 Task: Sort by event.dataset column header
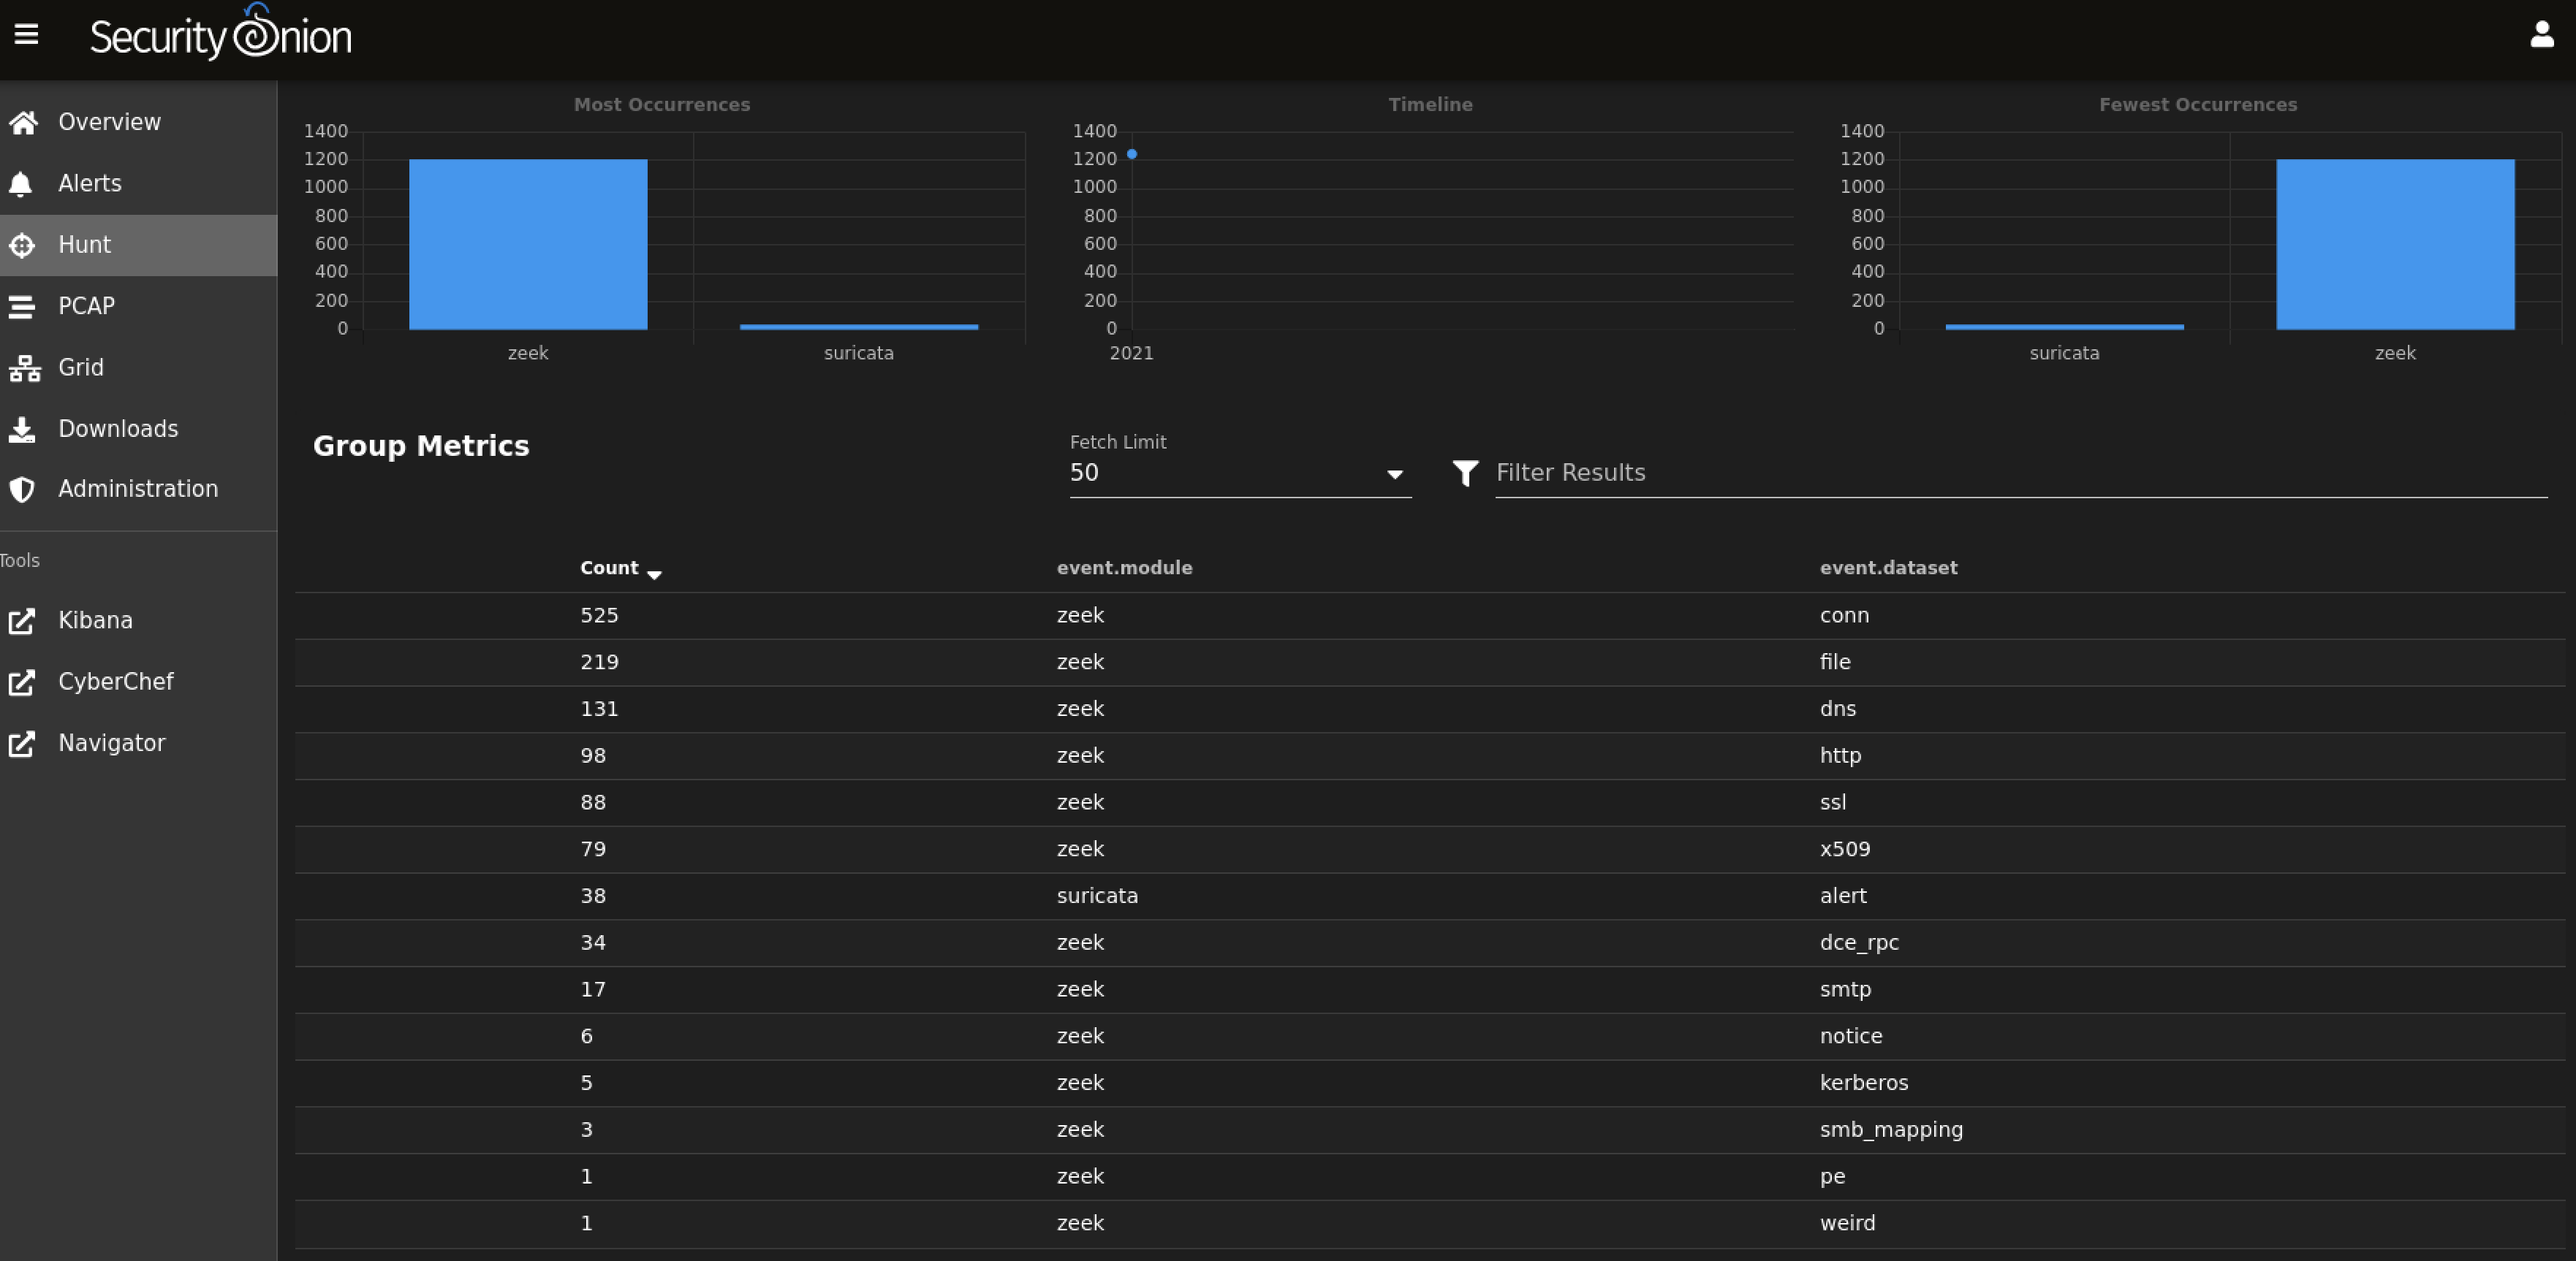1888,568
